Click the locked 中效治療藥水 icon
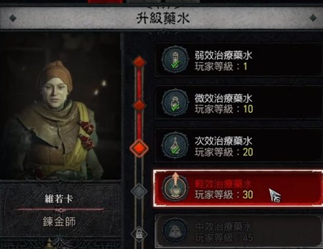Image resolution: width=323 pixels, height=249 pixels. click(175, 231)
